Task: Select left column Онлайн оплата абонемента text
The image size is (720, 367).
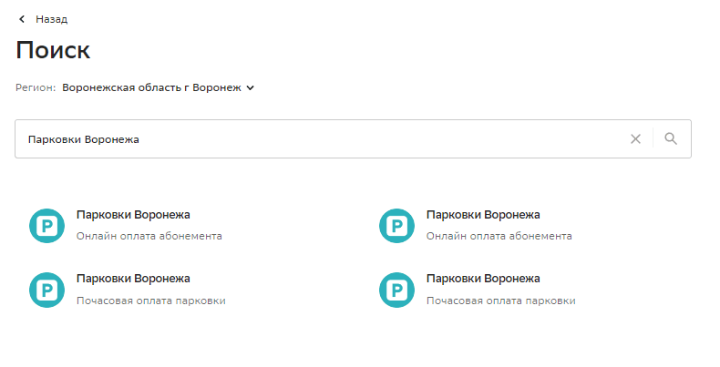Action: point(149,236)
